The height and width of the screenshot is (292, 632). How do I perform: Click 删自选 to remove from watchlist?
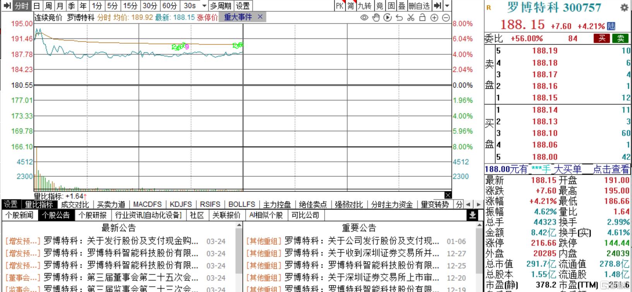[x=419, y=6]
